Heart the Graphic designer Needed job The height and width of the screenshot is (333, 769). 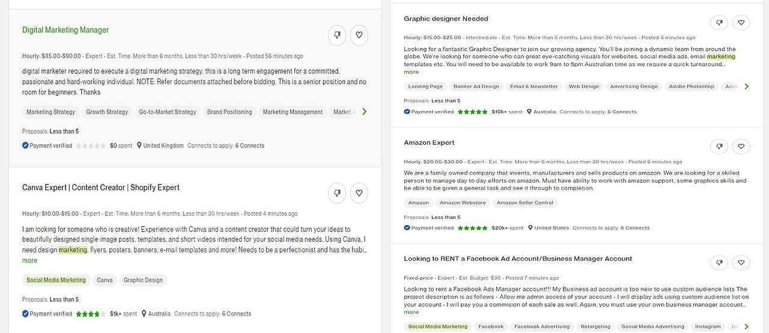[x=741, y=23]
